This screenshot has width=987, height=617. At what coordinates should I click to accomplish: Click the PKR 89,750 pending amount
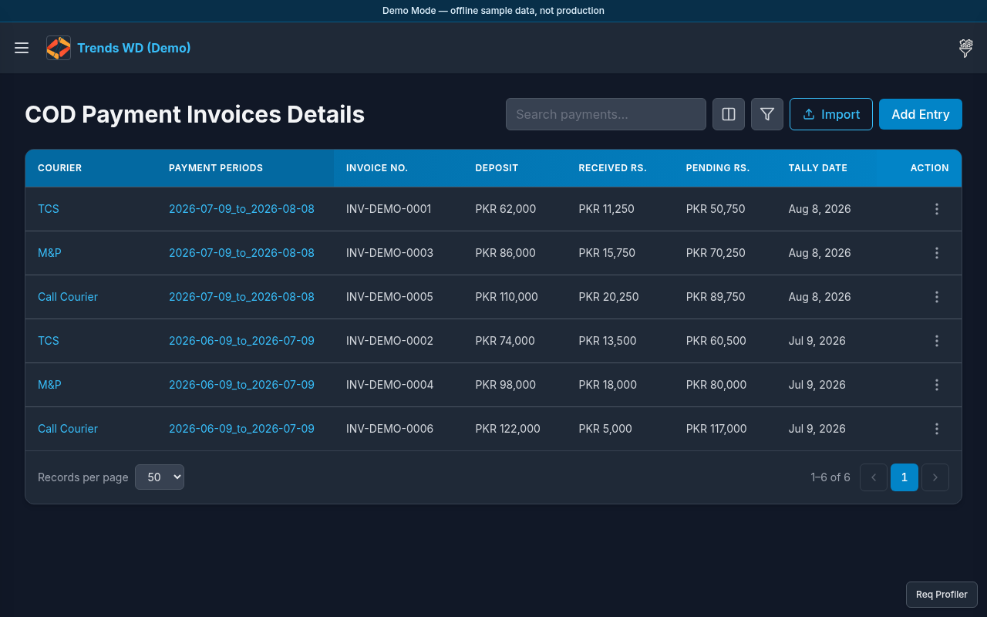click(x=716, y=297)
